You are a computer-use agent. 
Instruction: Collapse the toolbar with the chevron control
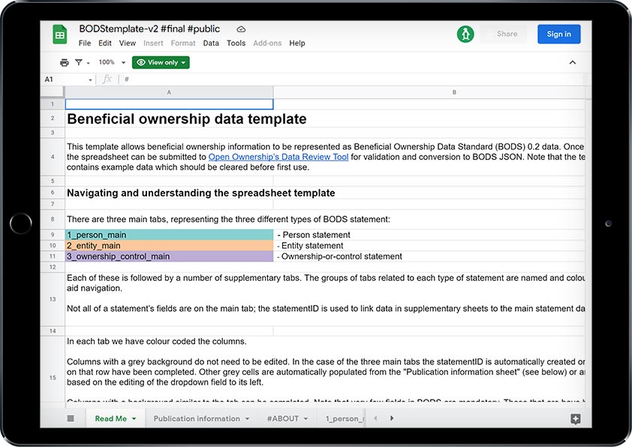coord(573,62)
